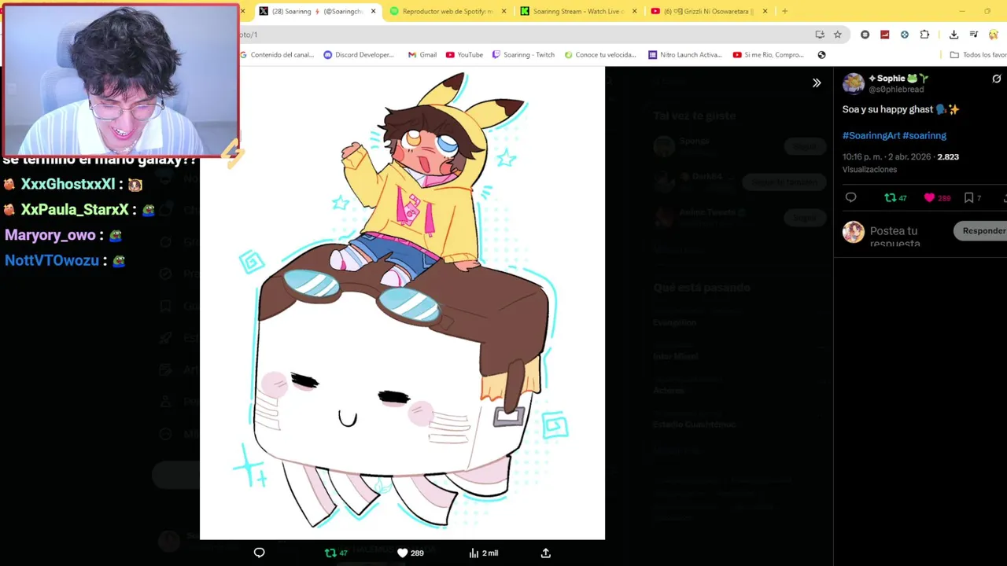Bookmark this page with the star icon
This screenshot has width=1007, height=566.
[838, 35]
